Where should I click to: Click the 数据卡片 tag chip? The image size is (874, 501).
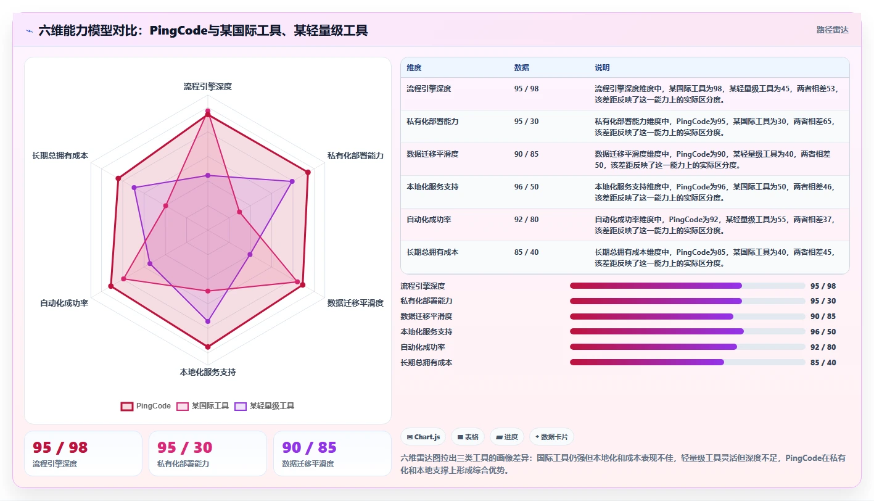[x=551, y=437]
